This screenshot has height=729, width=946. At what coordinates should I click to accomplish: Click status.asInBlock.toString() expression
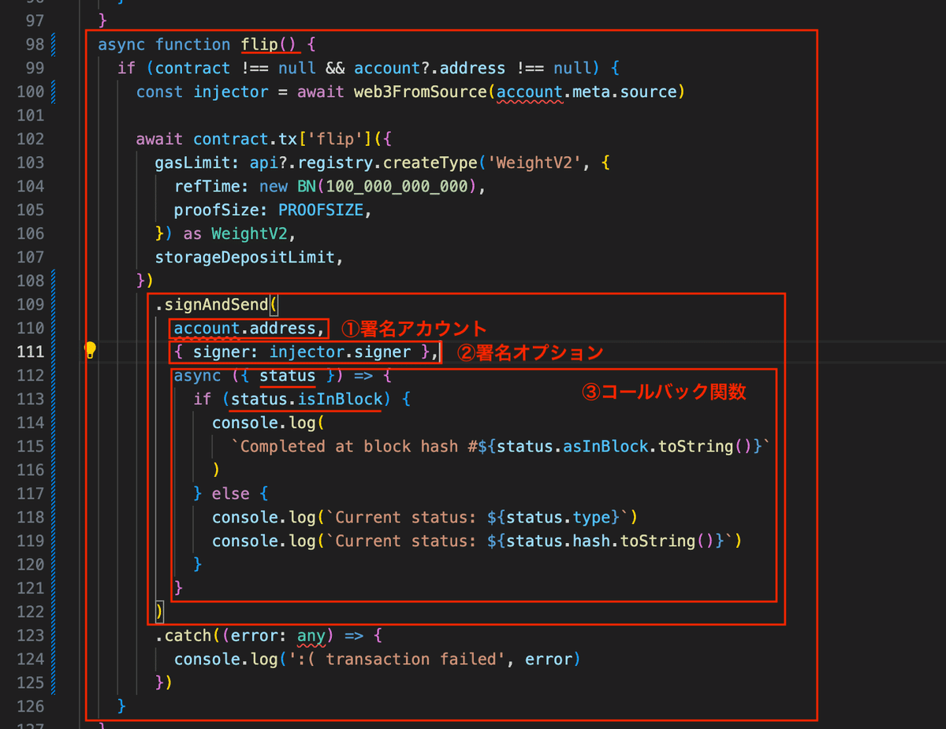[625, 446]
